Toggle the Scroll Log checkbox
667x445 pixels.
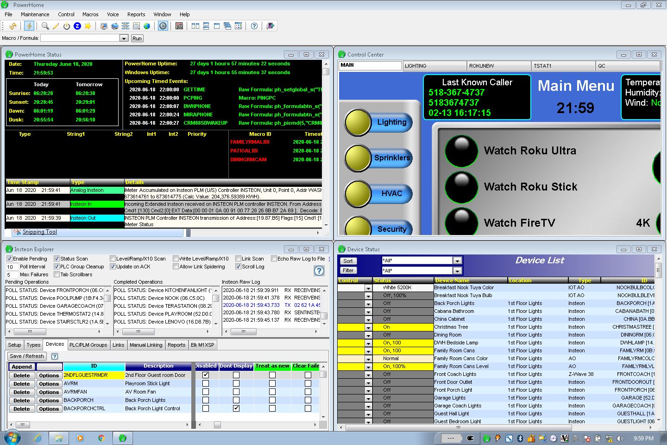(238, 267)
